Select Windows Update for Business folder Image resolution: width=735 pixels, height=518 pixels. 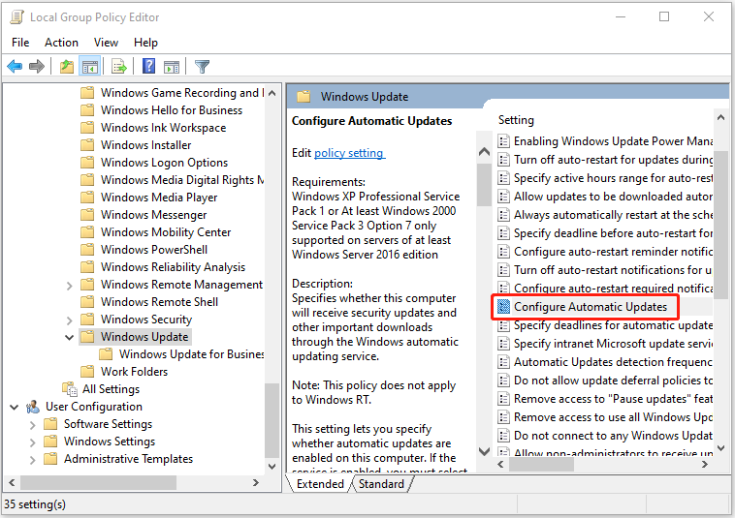coord(191,354)
